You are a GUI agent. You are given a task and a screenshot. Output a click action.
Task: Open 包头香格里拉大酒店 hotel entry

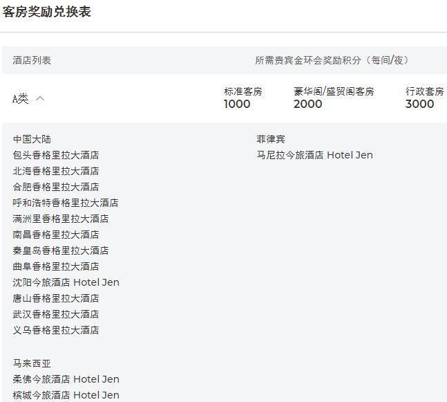56,155
